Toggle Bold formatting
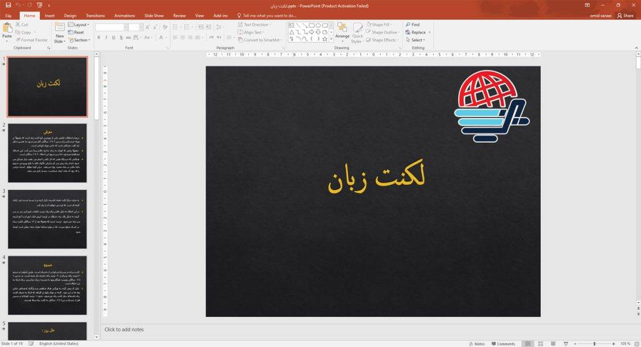This screenshot has height=347, width=641. coord(98,38)
